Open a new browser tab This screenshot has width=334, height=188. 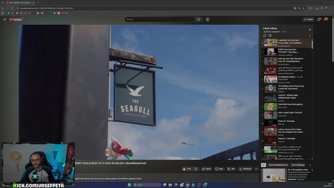38,3
